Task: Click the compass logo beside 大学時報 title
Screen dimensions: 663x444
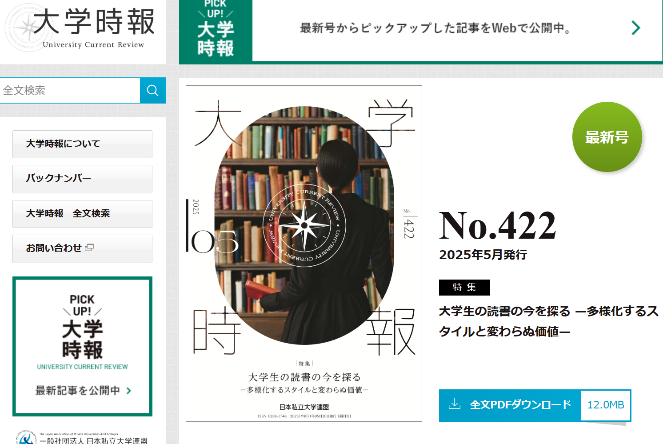Action: 28,28
